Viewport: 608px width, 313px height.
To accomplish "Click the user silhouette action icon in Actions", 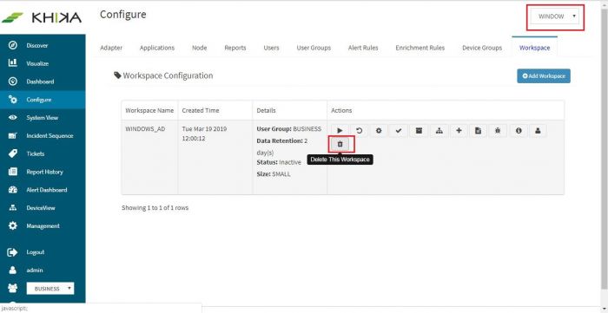I will pyautogui.click(x=538, y=131).
